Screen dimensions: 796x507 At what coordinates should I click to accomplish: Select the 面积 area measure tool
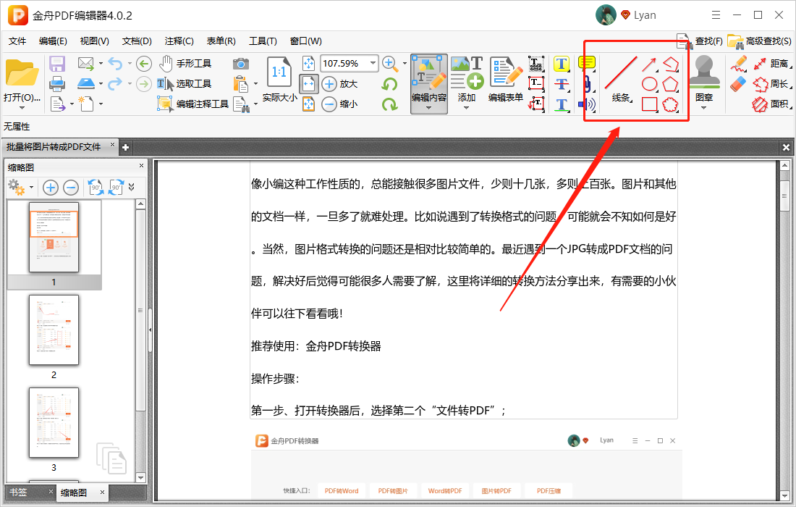771,104
